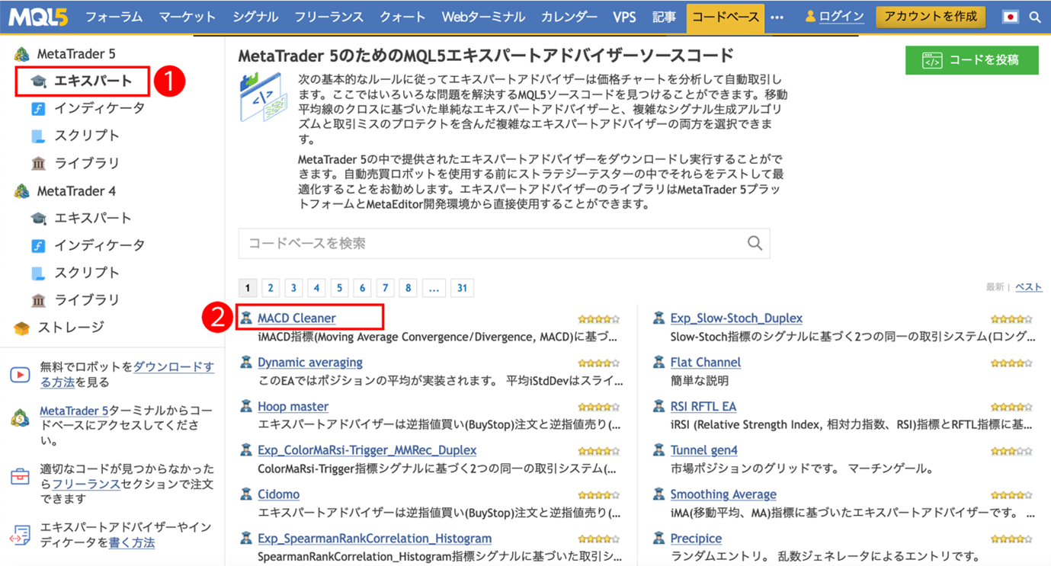Open the Exp_SpearmanRankCorrelation_Histogram link
Viewport: 1051px width, 566px height.
374,538
